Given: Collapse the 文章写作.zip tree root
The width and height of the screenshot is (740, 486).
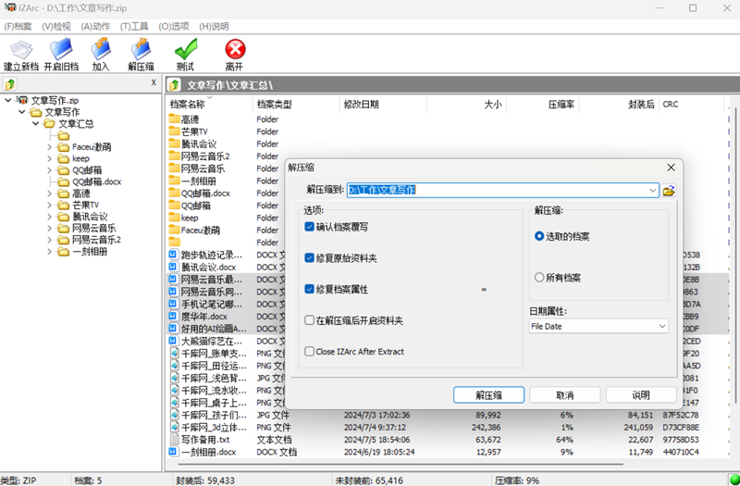Looking at the screenshot, I should (8, 100).
